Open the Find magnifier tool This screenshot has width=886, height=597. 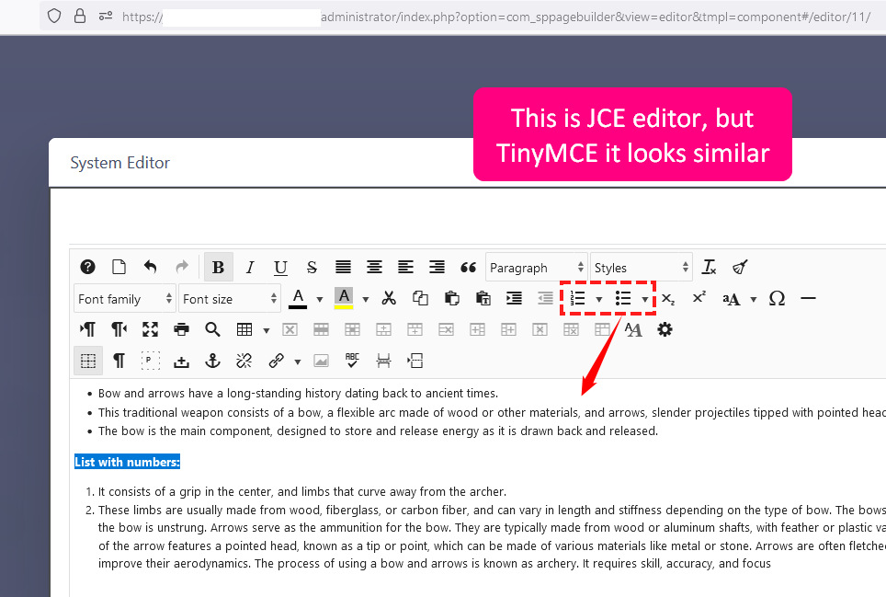pyautogui.click(x=212, y=329)
